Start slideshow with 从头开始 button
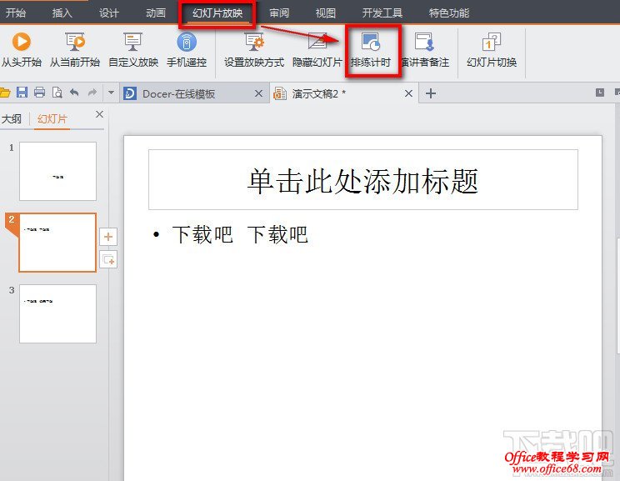This screenshot has width=620, height=481. [x=22, y=49]
